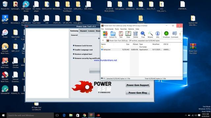Viewport: 211px width, 118px height.
Task: Open the lephone W2 V08 CPB desktop folder
Action: [193, 21]
